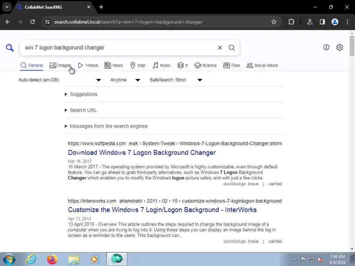Open the tab search dropdown arrow
Screen dimensions: 355x266
(7, 7)
